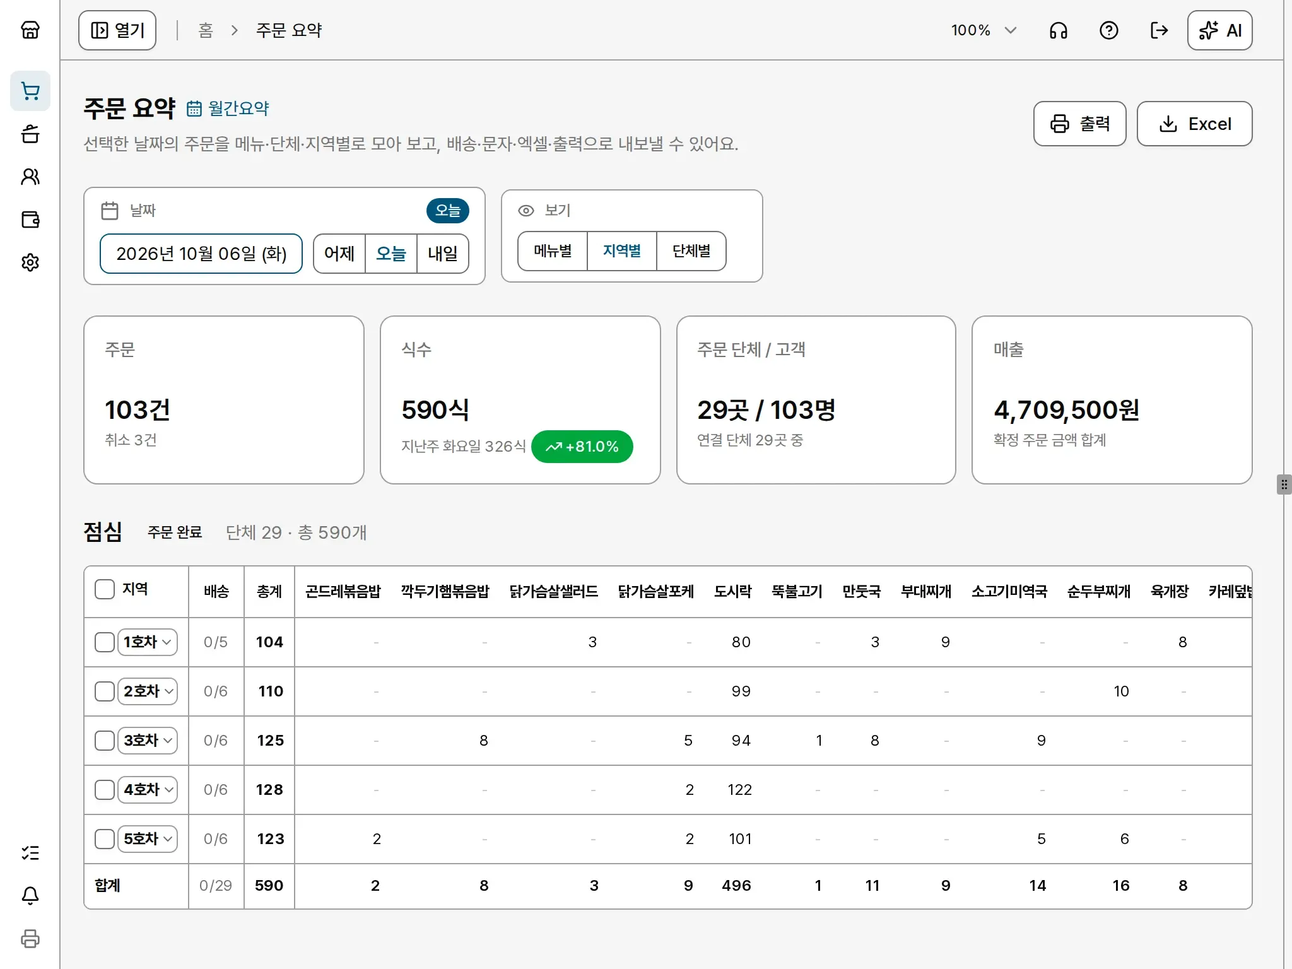1292x969 pixels.
Task: Check the 2호차 row checkbox
Action: [x=105, y=691]
